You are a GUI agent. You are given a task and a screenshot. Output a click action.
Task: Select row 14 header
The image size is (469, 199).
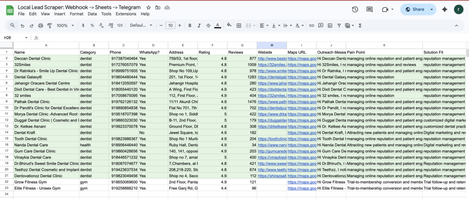click(x=7, y=132)
